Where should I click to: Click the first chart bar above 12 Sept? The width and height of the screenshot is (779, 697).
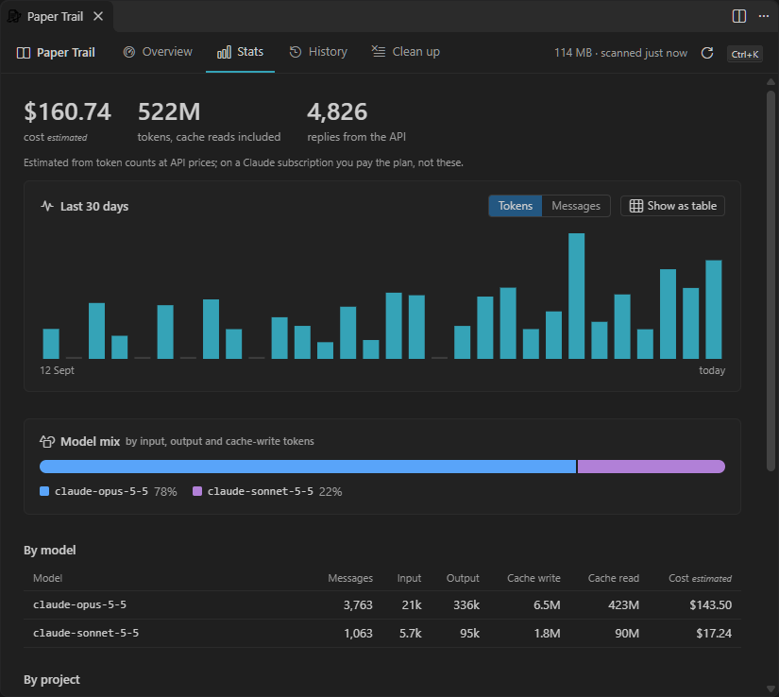51,343
